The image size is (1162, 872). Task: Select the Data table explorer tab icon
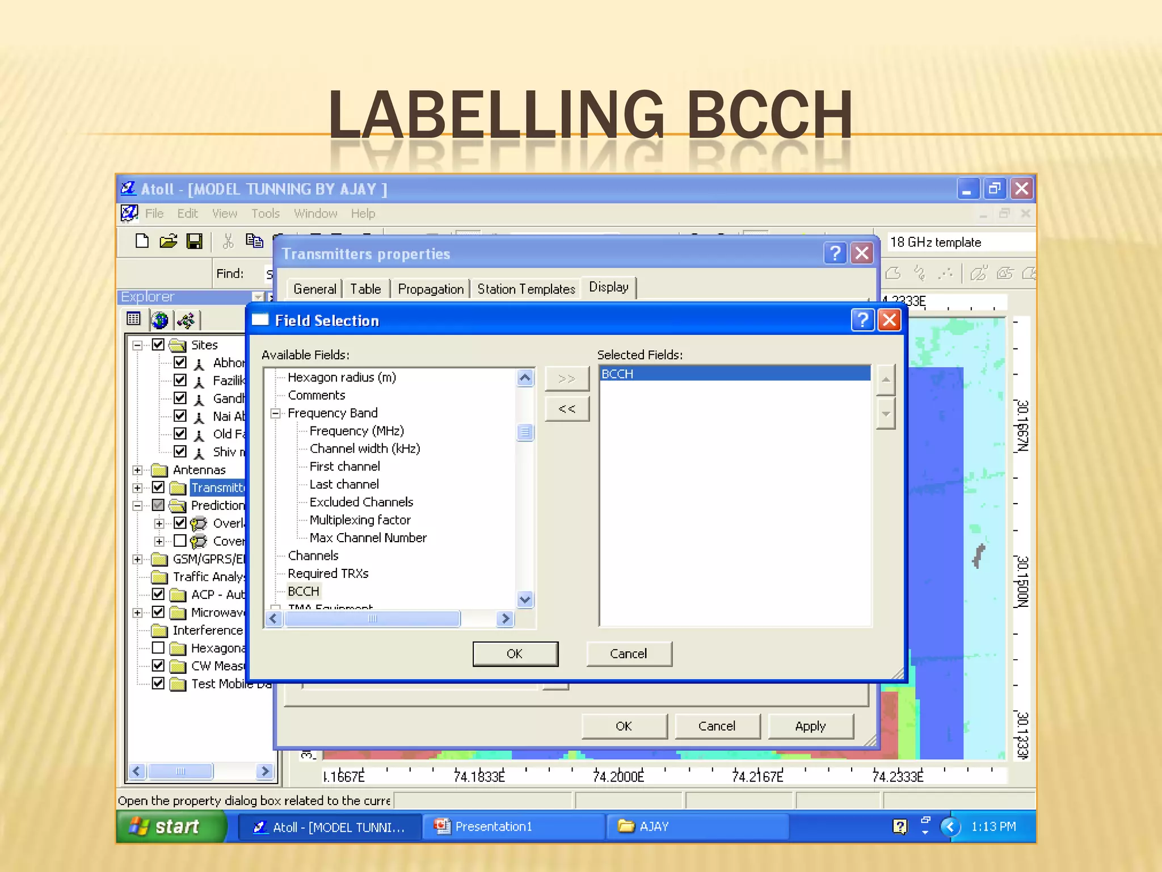[134, 319]
